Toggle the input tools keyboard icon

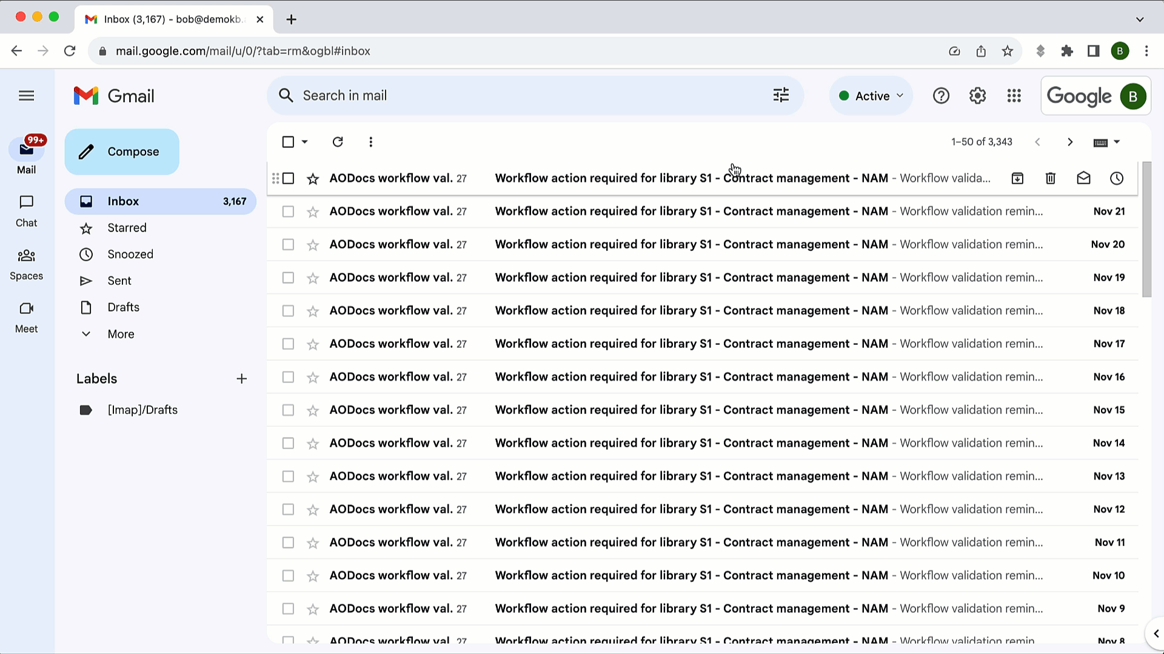pyautogui.click(x=1100, y=142)
